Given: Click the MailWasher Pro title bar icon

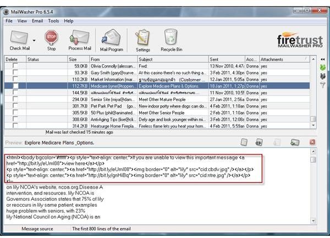Looking at the screenshot, I should click(x=6, y=12).
